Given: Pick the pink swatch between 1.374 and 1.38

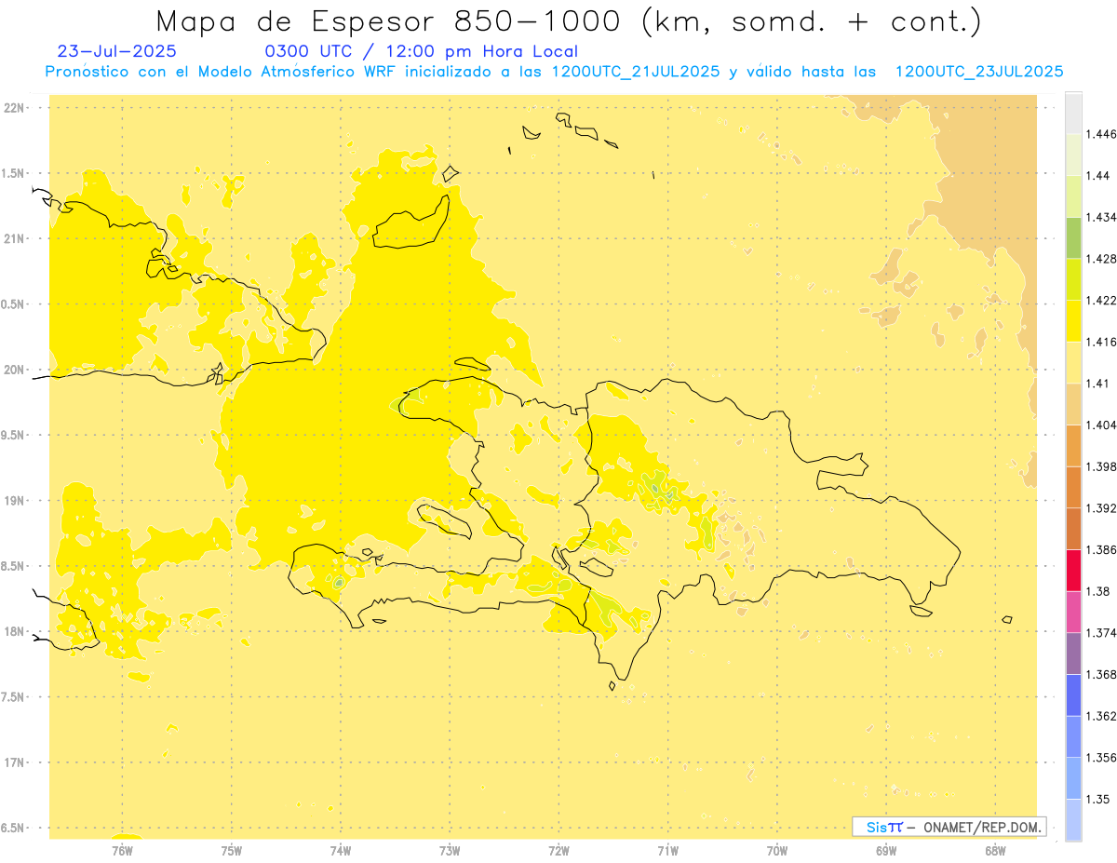Looking at the screenshot, I should (1072, 612).
